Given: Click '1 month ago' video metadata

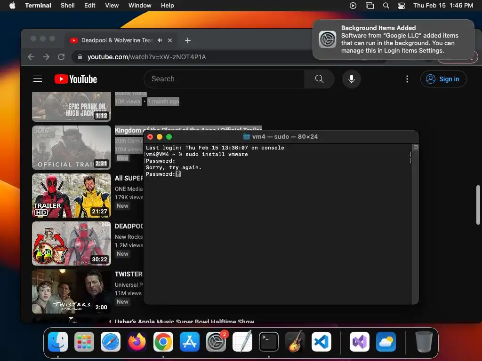Looking at the screenshot, I should [x=163, y=102].
